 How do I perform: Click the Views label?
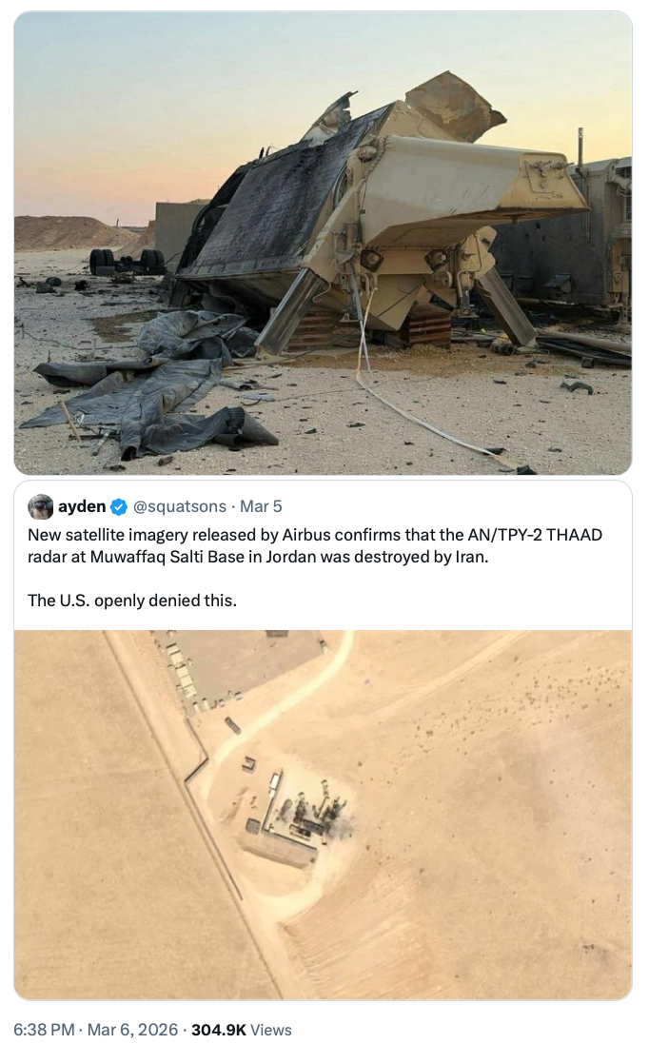(x=270, y=1030)
